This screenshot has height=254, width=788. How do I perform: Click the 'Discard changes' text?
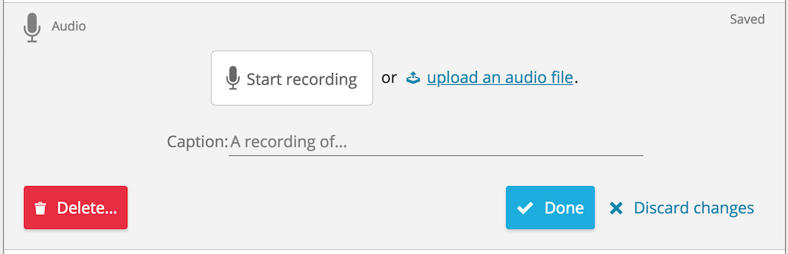tap(694, 208)
